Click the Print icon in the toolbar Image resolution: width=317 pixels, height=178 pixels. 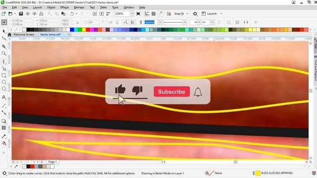coord(41,14)
